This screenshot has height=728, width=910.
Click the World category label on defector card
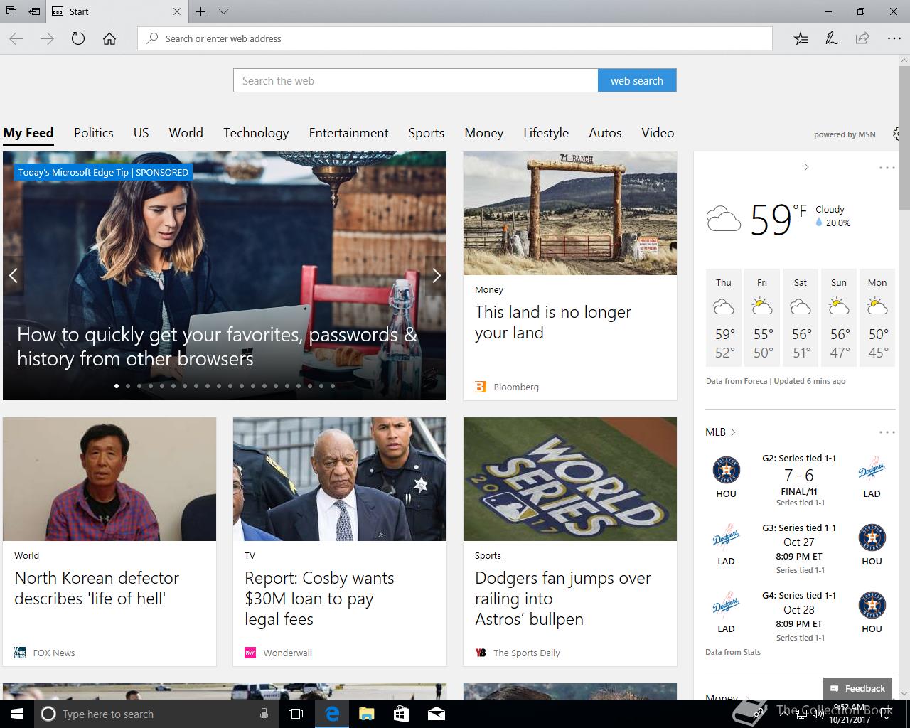point(26,555)
